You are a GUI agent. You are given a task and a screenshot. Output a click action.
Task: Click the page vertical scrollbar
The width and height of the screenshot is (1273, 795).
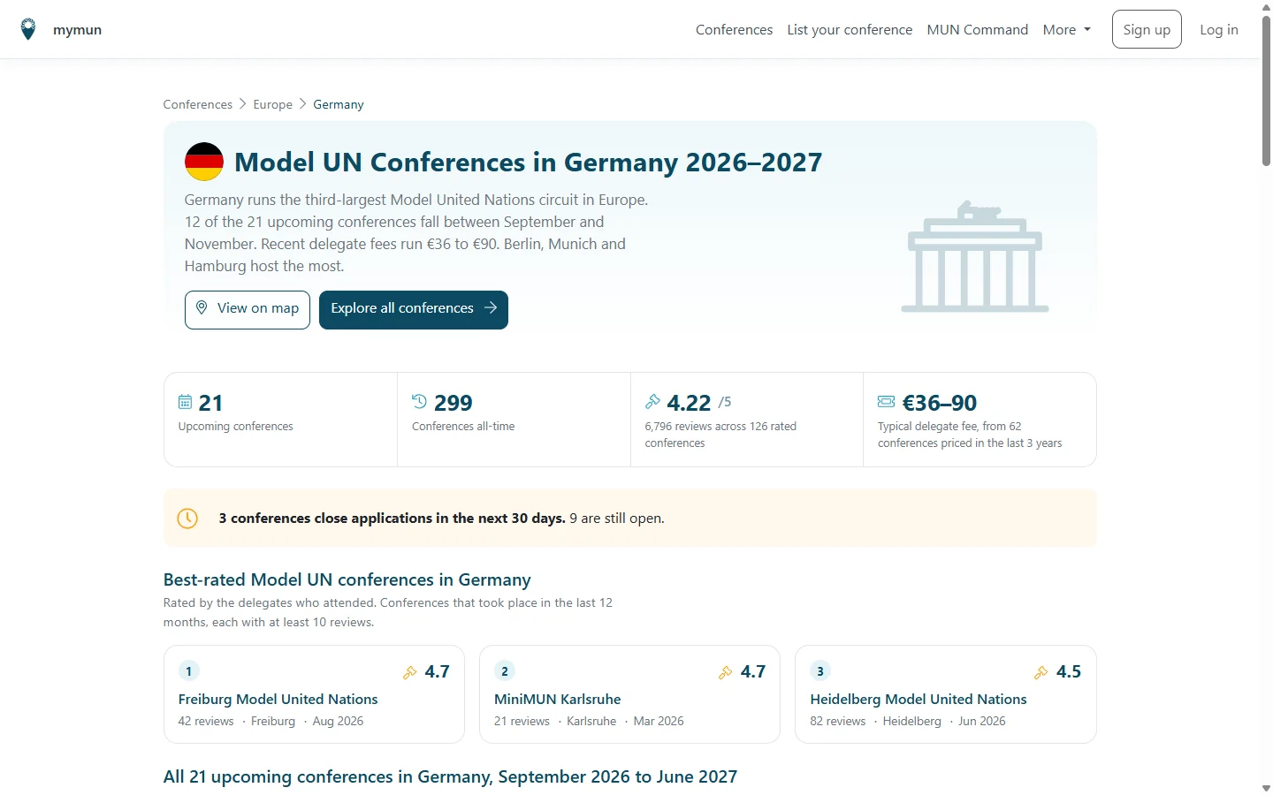click(x=1266, y=397)
